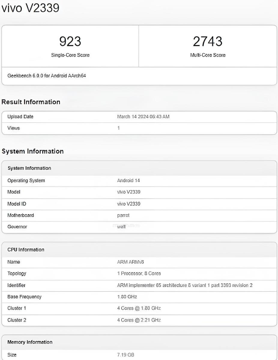Click the Cluster 1 value 4 Cores @ 1.80 GHz
This screenshot has width=278, height=360.
(x=139, y=308)
